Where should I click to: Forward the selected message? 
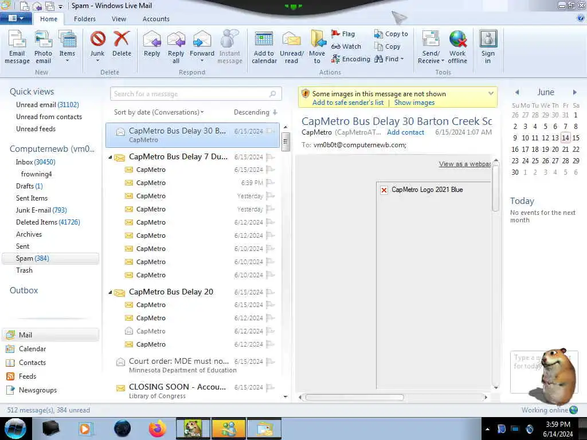(202, 47)
